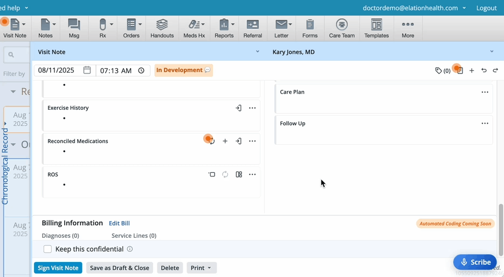This screenshot has width=504, height=277.
Task: Open the Notes dropdown arrow
Action: pos(54,24)
